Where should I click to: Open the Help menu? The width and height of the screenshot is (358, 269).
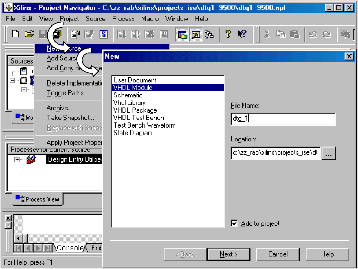(x=201, y=19)
